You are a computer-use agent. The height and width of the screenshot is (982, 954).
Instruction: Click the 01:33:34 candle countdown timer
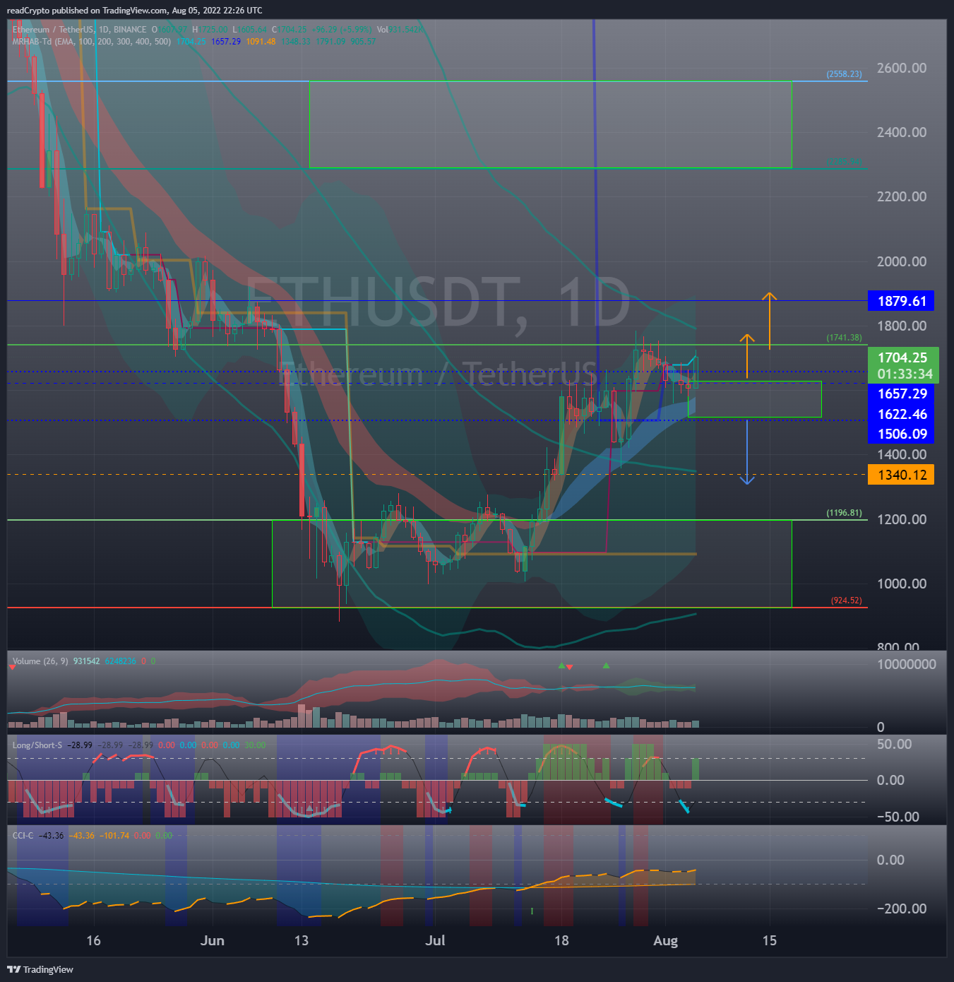point(904,374)
